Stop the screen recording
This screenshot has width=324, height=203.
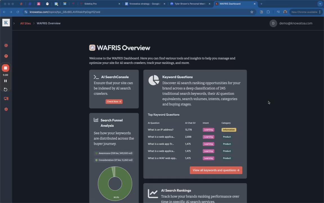[x=6, y=68]
